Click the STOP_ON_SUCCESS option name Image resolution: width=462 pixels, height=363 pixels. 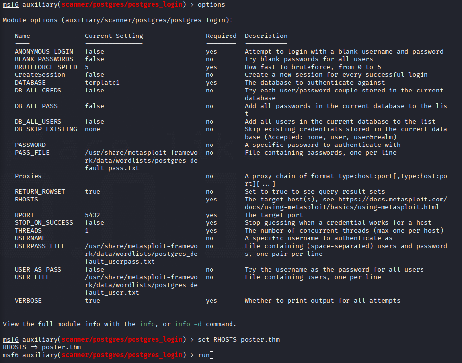click(43, 223)
